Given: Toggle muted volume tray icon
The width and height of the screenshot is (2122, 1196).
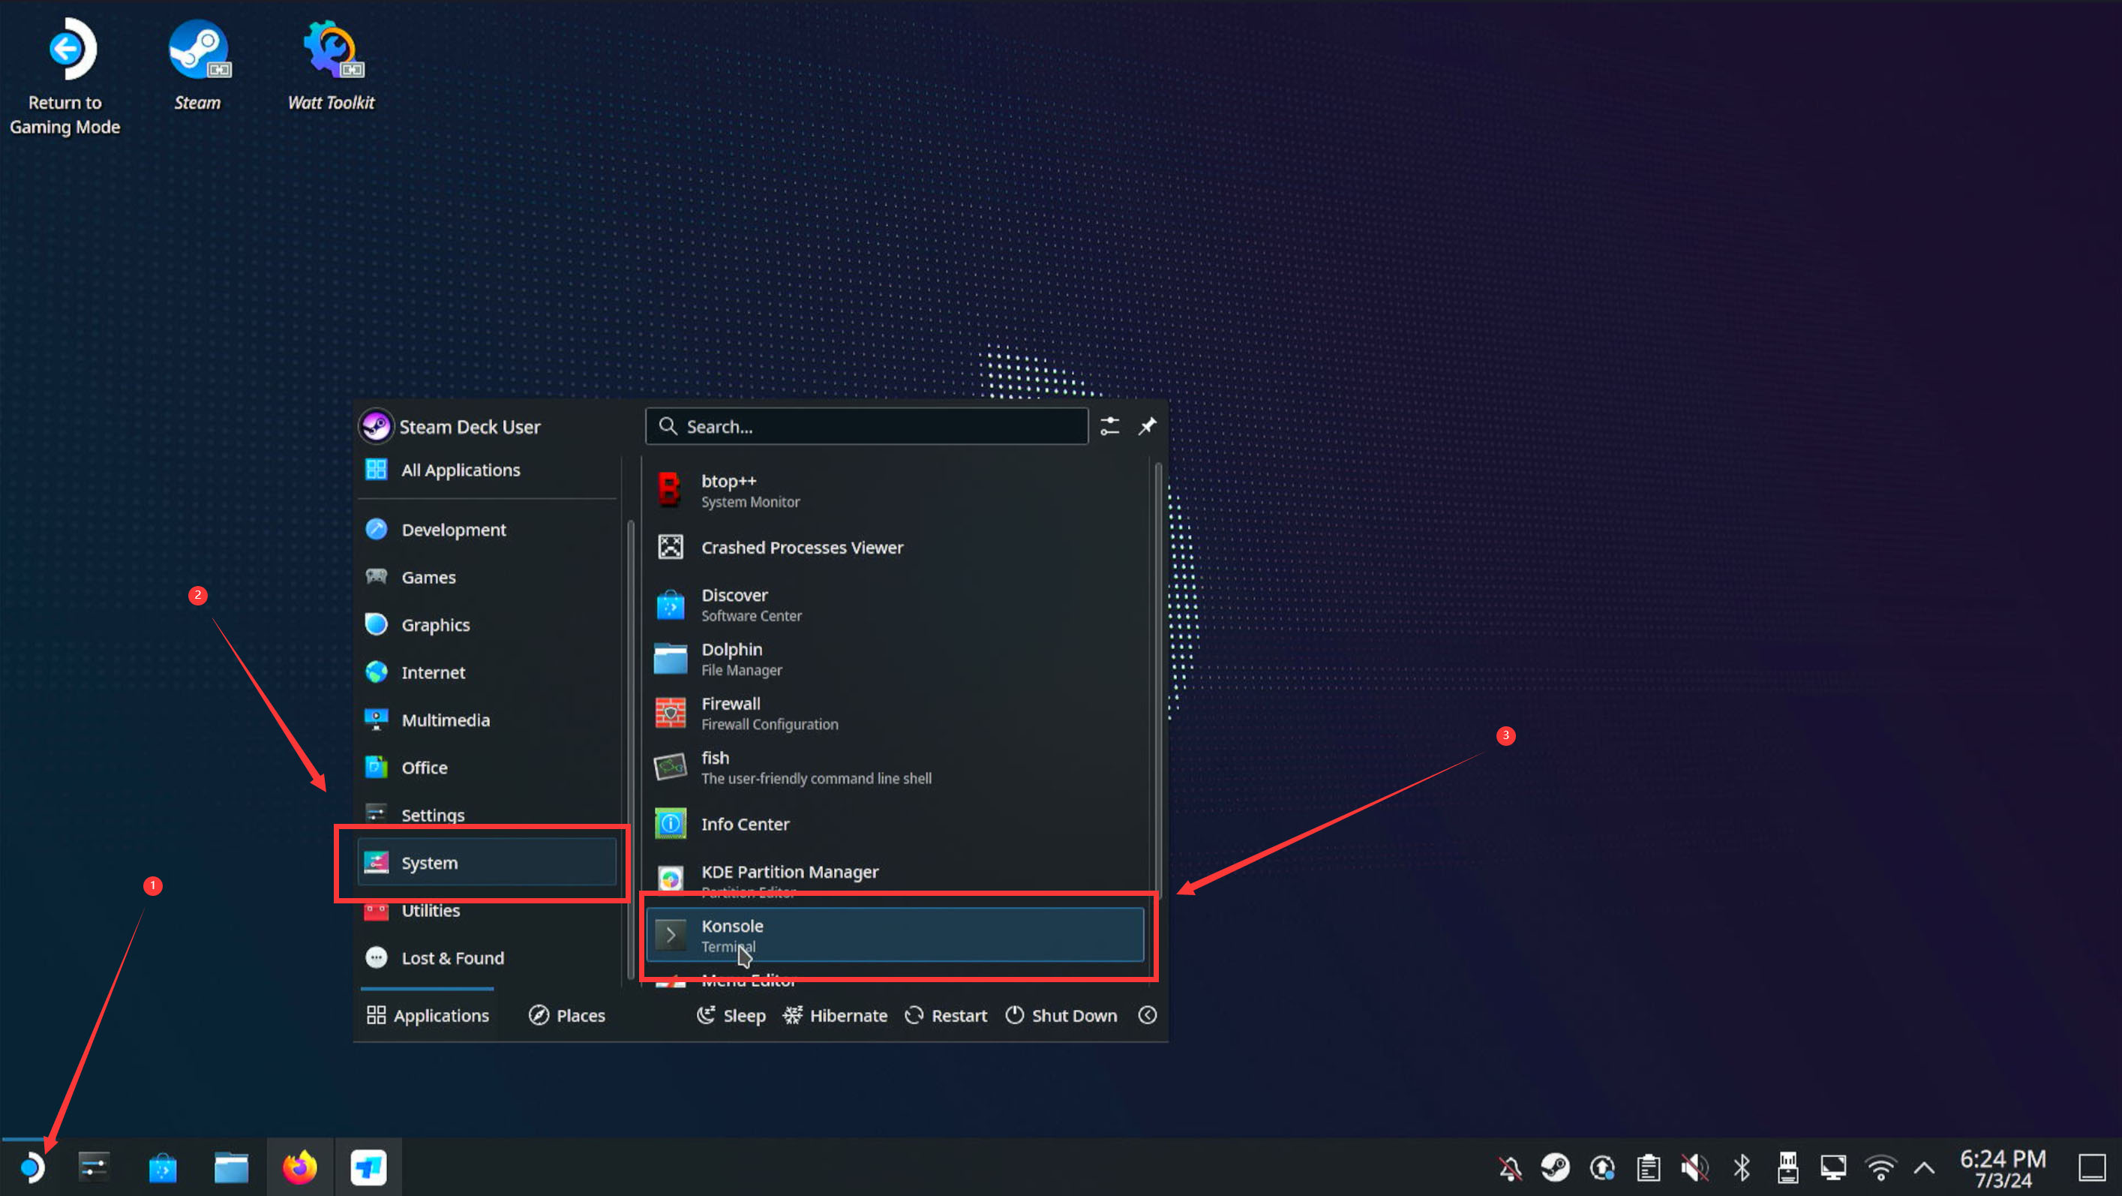Looking at the screenshot, I should pos(1694,1167).
